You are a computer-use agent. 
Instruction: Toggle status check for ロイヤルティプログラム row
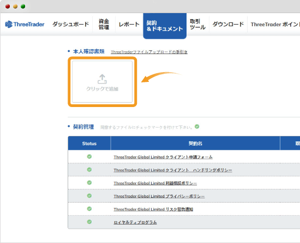point(89,222)
